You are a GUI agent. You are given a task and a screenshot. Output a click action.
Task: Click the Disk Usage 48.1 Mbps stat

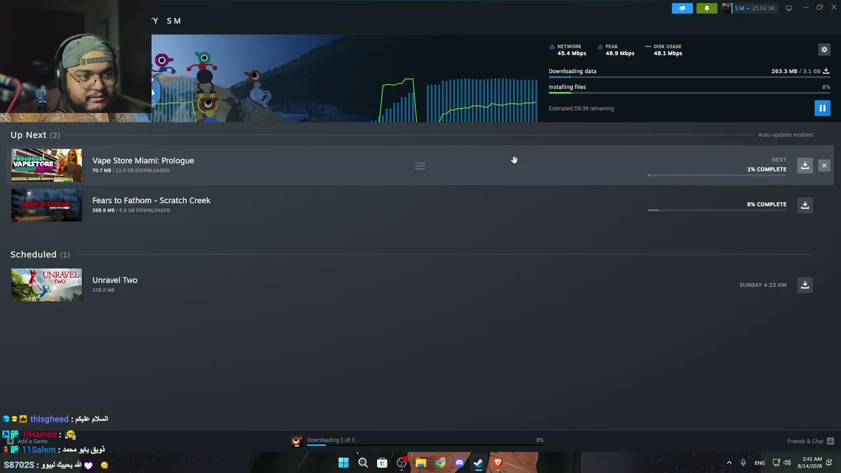(x=664, y=50)
